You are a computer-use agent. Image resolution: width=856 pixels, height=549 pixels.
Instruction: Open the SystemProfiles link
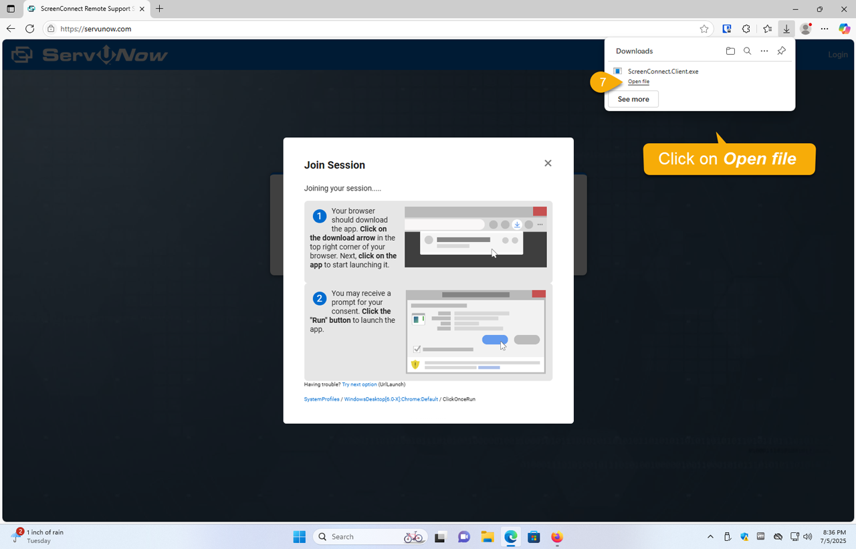pyautogui.click(x=322, y=399)
